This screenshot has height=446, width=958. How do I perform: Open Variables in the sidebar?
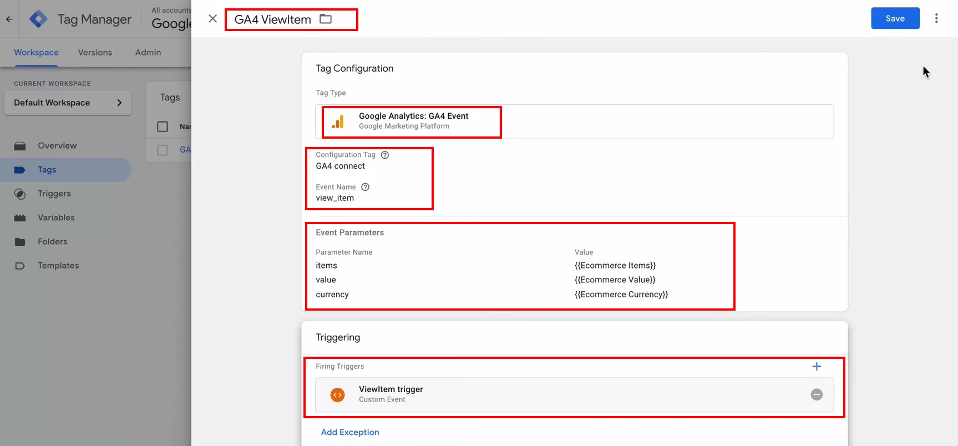click(x=56, y=217)
